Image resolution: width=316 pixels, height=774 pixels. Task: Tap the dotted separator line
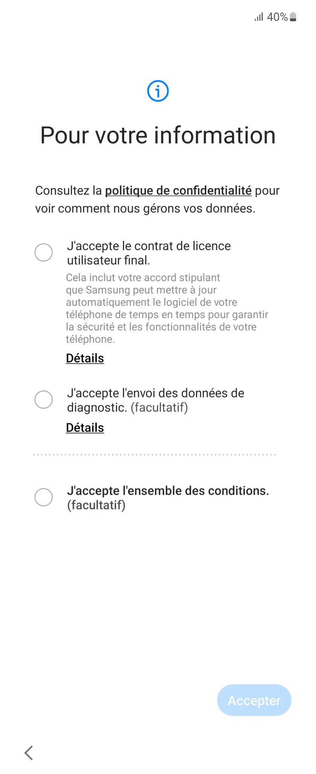[155, 455]
